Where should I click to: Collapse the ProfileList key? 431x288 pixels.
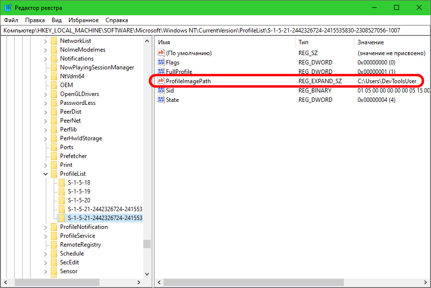(46, 174)
